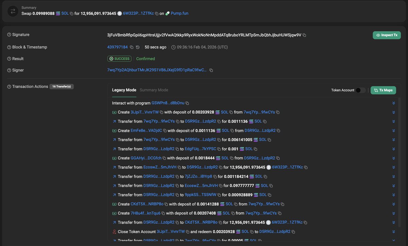This screenshot has height=246, width=408.
Task: Click redeem amount 0.00203928
Action: click(224, 232)
